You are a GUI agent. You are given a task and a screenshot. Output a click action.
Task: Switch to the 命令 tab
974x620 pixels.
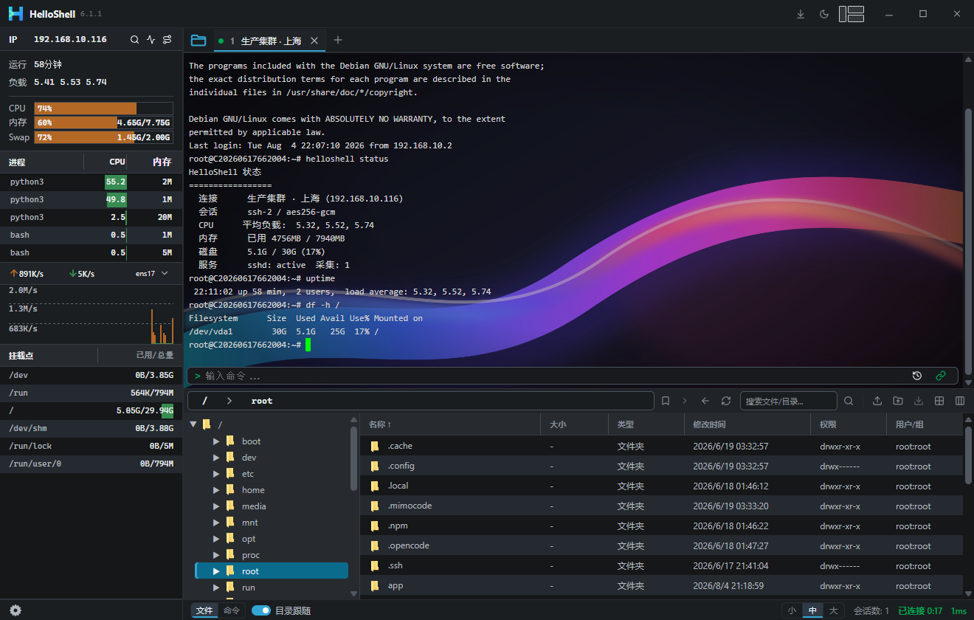pos(232,610)
